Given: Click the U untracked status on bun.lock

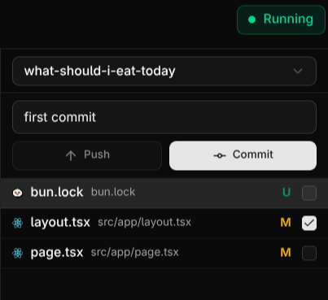Looking at the screenshot, I should pos(286,193).
